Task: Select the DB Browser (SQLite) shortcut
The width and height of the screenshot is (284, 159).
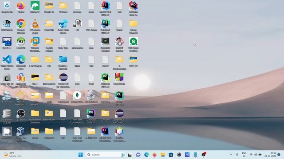Action: 7,116
